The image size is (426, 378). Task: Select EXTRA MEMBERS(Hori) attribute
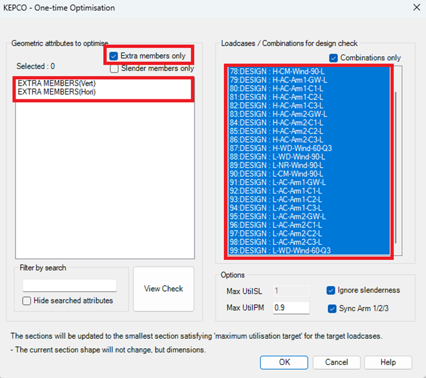coord(56,92)
